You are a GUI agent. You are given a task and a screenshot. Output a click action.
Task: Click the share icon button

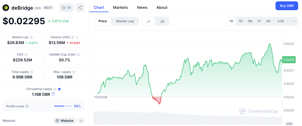click(80, 8)
